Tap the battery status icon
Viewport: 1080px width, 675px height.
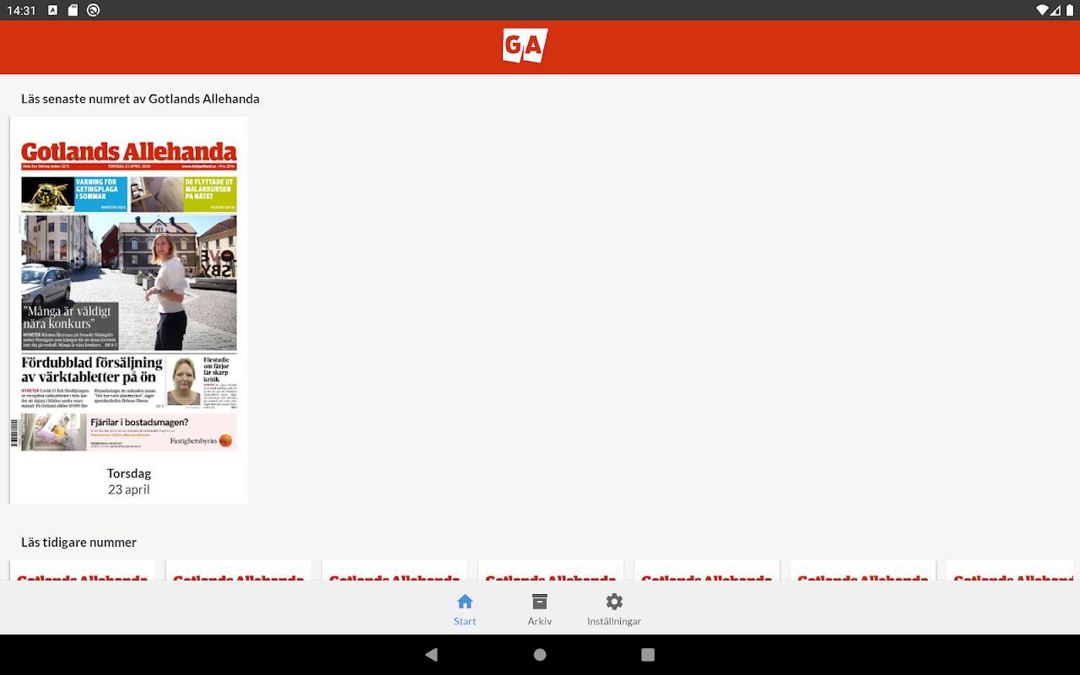point(1068,10)
